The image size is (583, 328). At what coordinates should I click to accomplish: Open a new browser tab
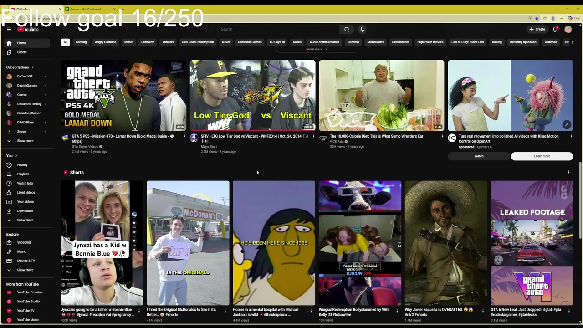coord(123,9)
